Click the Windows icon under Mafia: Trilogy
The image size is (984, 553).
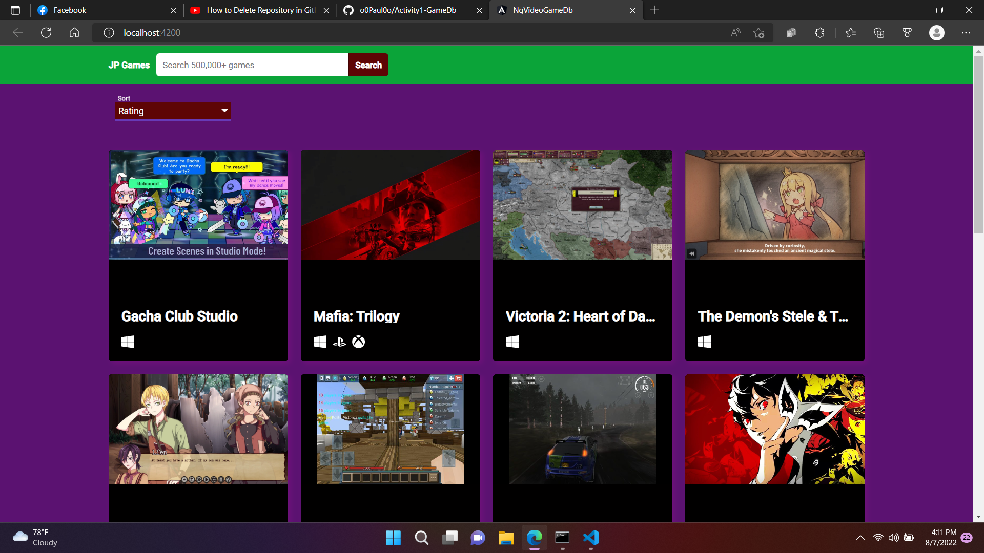coord(320,342)
